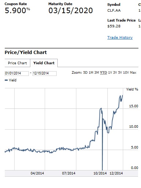Set chart zoom to 5Y
The height and width of the screenshot is (188, 141).
[120, 73]
